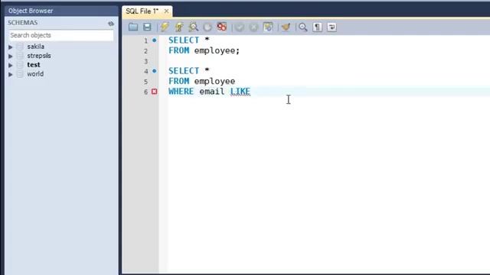Open the find panel with the magnifier icon

click(303, 27)
